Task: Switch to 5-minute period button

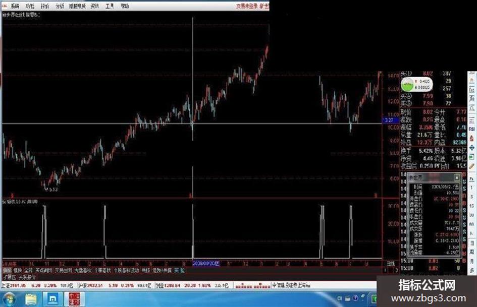Action: tap(472, 197)
